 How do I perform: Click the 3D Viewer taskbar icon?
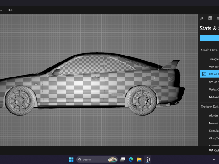(147, 159)
